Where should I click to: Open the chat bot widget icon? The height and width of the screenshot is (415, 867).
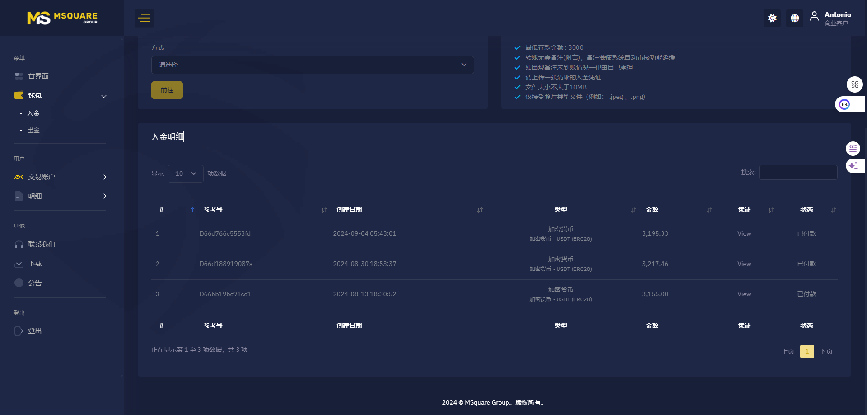pos(845,104)
